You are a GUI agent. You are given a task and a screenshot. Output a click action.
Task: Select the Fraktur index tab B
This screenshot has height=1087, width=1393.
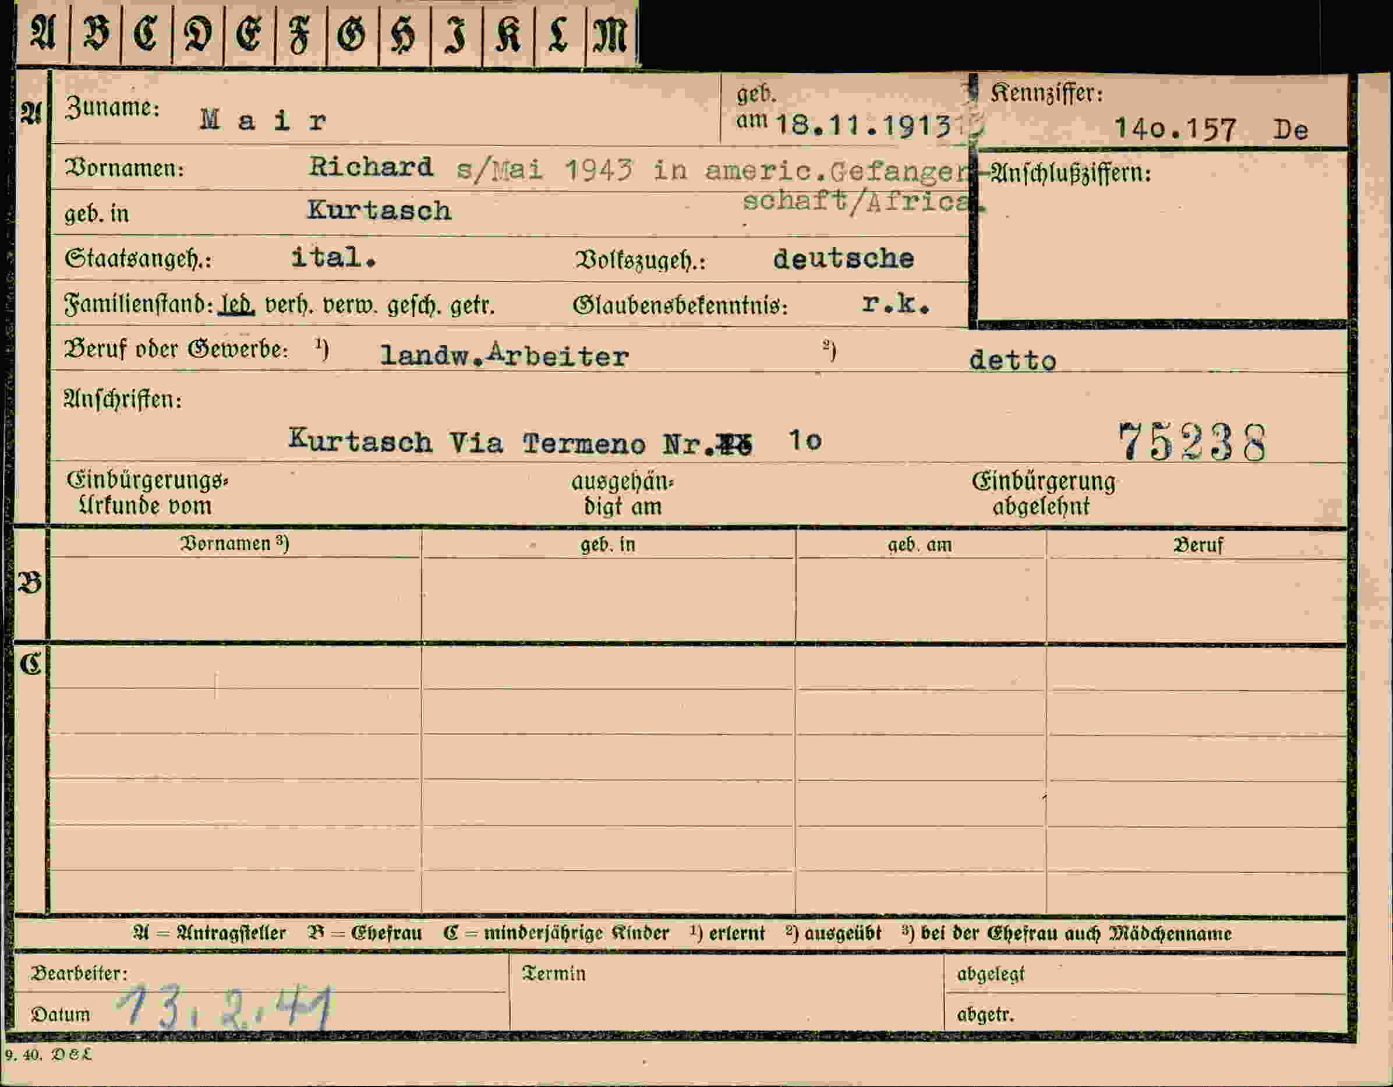coord(96,33)
